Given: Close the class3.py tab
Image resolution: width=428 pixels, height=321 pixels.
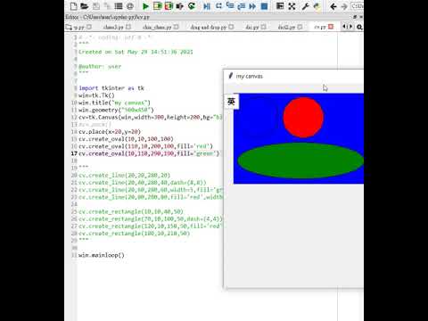Looking at the screenshot, I should pyautogui.click(x=128, y=27).
